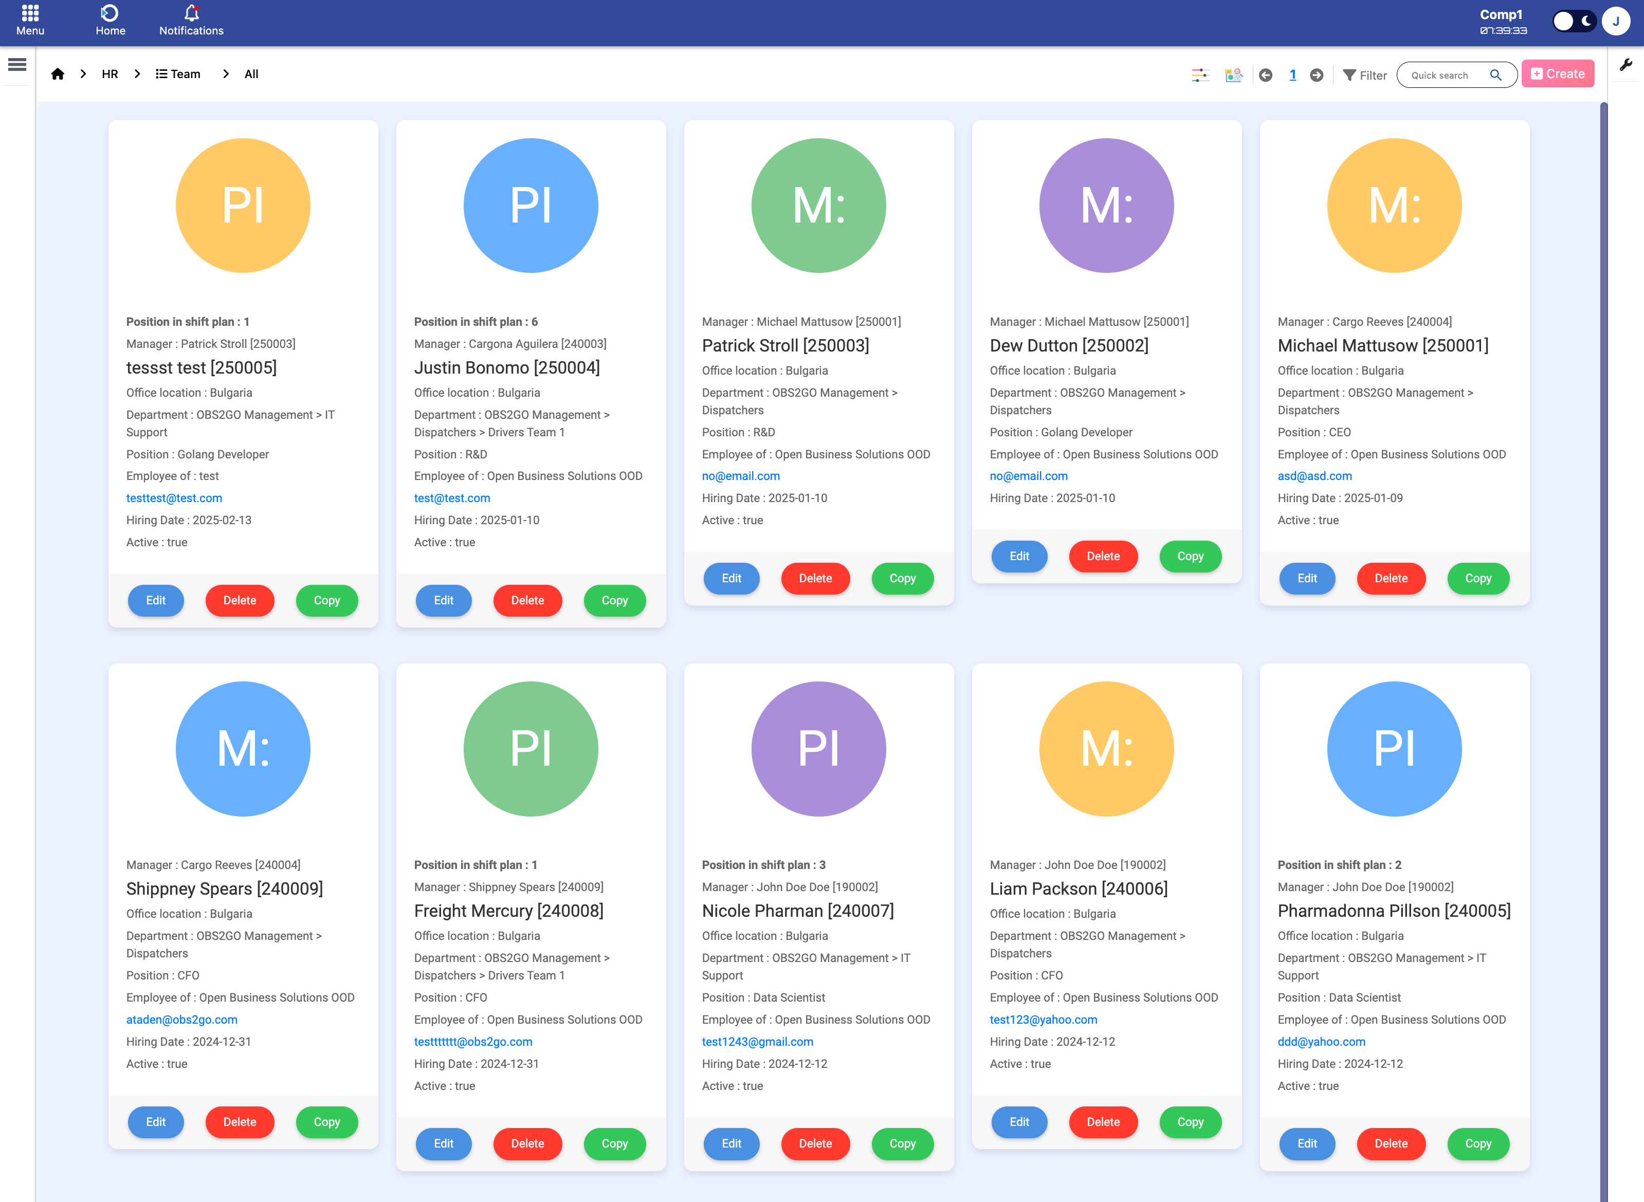The height and width of the screenshot is (1202, 1644).
Task: Go to next page arrow
Action: (1317, 75)
